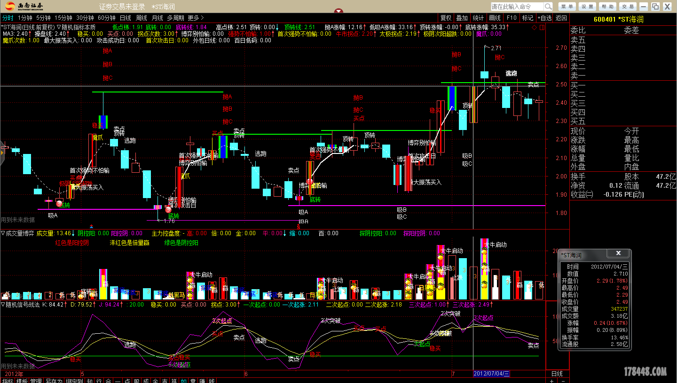
Task: Click the 复权 button
Action: (446, 18)
